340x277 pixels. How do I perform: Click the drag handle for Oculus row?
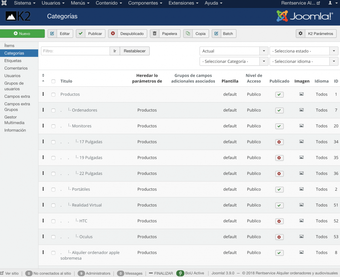pos(43,237)
